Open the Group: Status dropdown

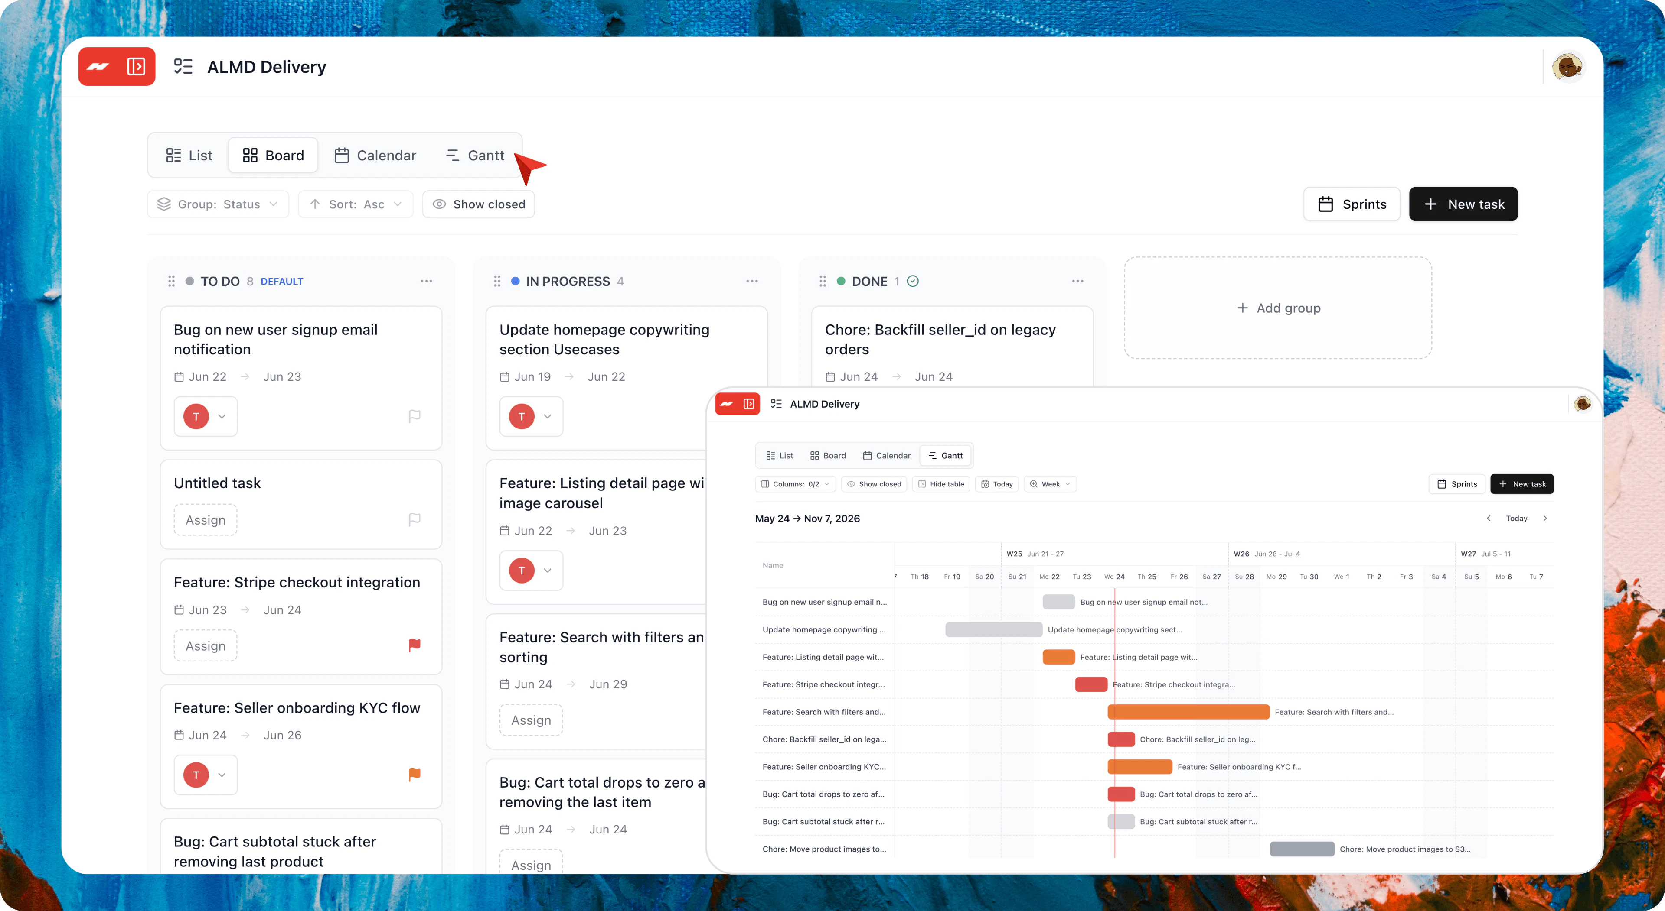click(x=219, y=204)
